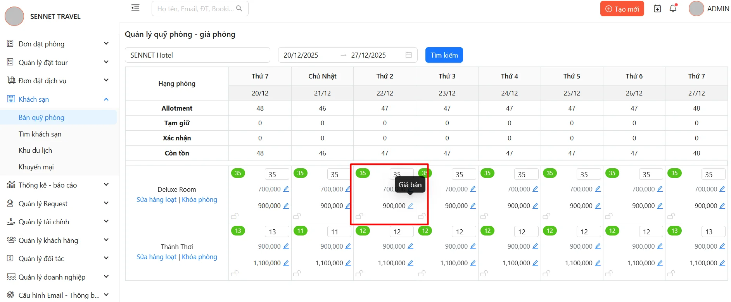731x302 pixels.
Task: Toggle lock for Thành Thơi on 21/12
Action: tap(297, 273)
